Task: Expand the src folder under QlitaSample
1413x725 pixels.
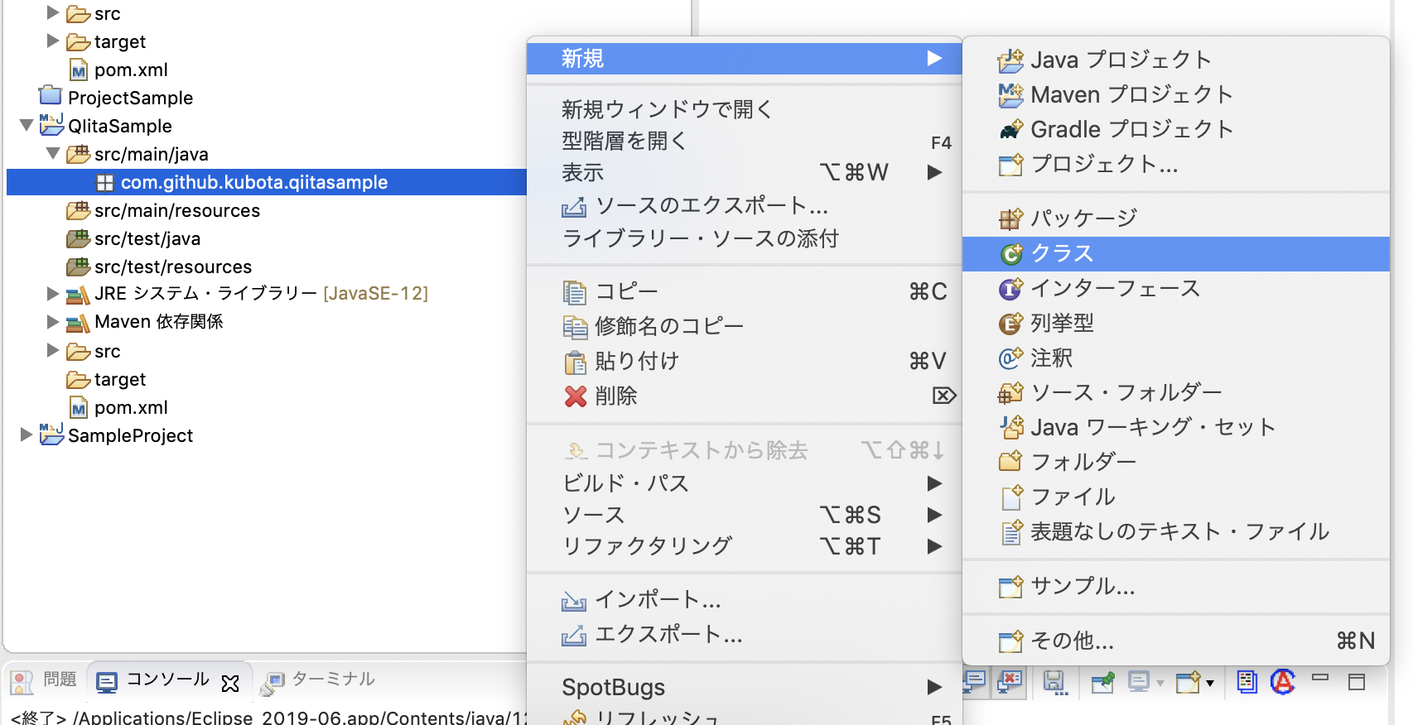Action: [x=53, y=350]
